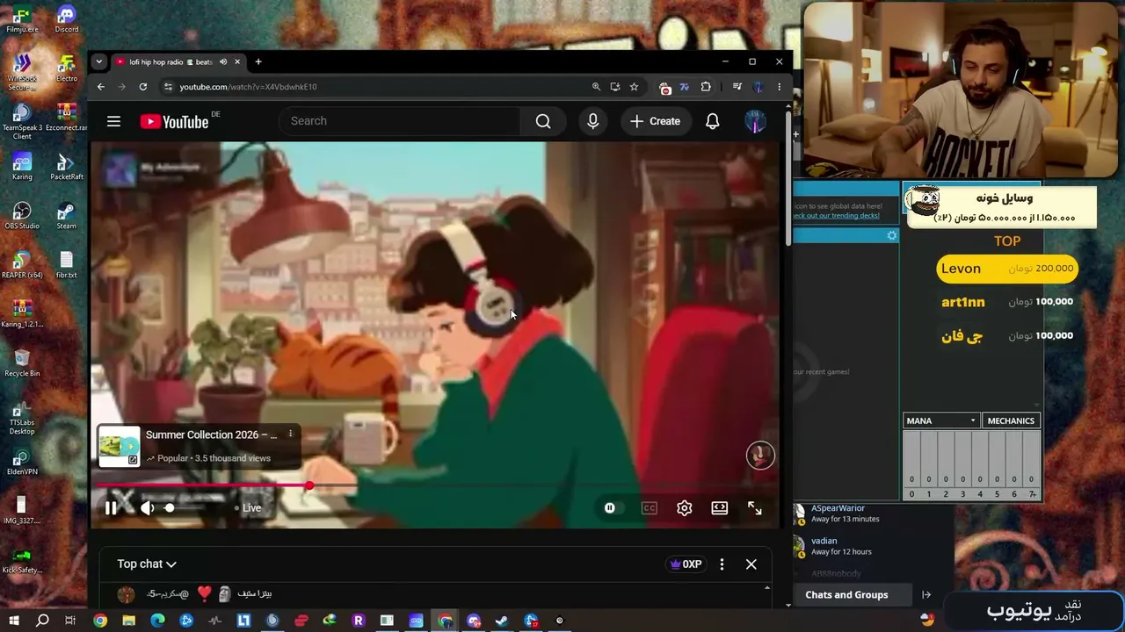Open a new Chrome tab
The width and height of the screenshot is (1125, 632).
click(258, 62)
